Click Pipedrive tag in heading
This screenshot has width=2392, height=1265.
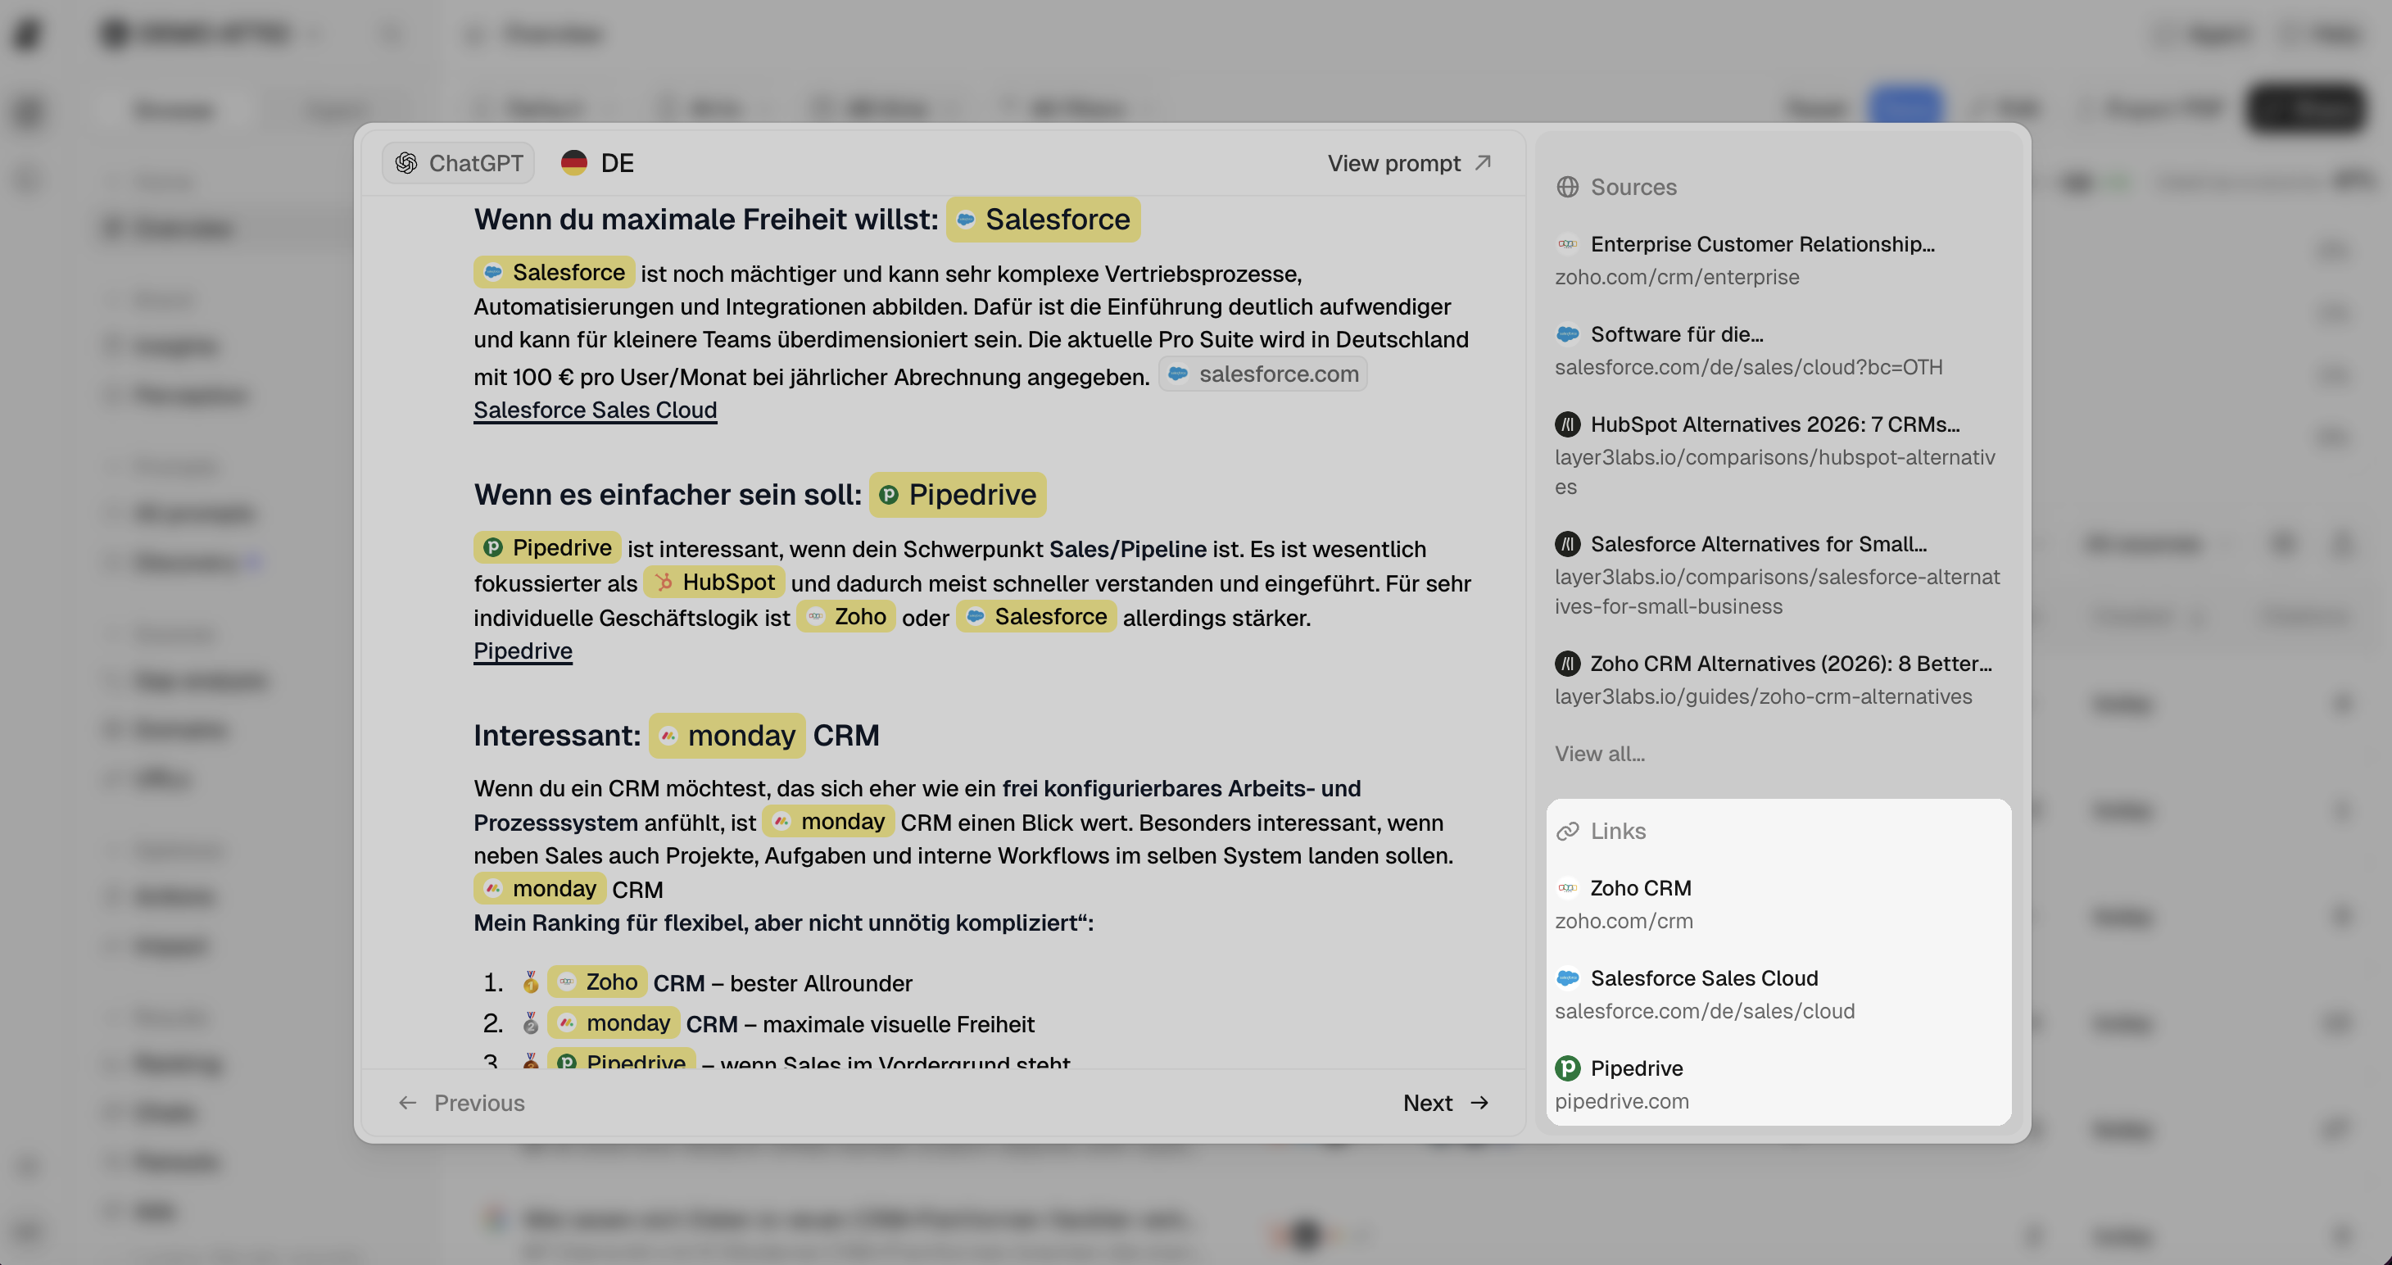[958, 494]
